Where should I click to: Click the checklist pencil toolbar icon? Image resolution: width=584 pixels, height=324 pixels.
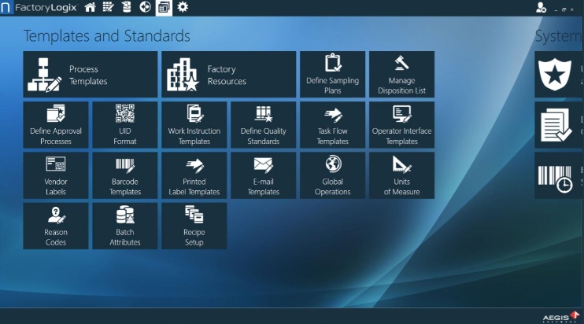[108, 7]
